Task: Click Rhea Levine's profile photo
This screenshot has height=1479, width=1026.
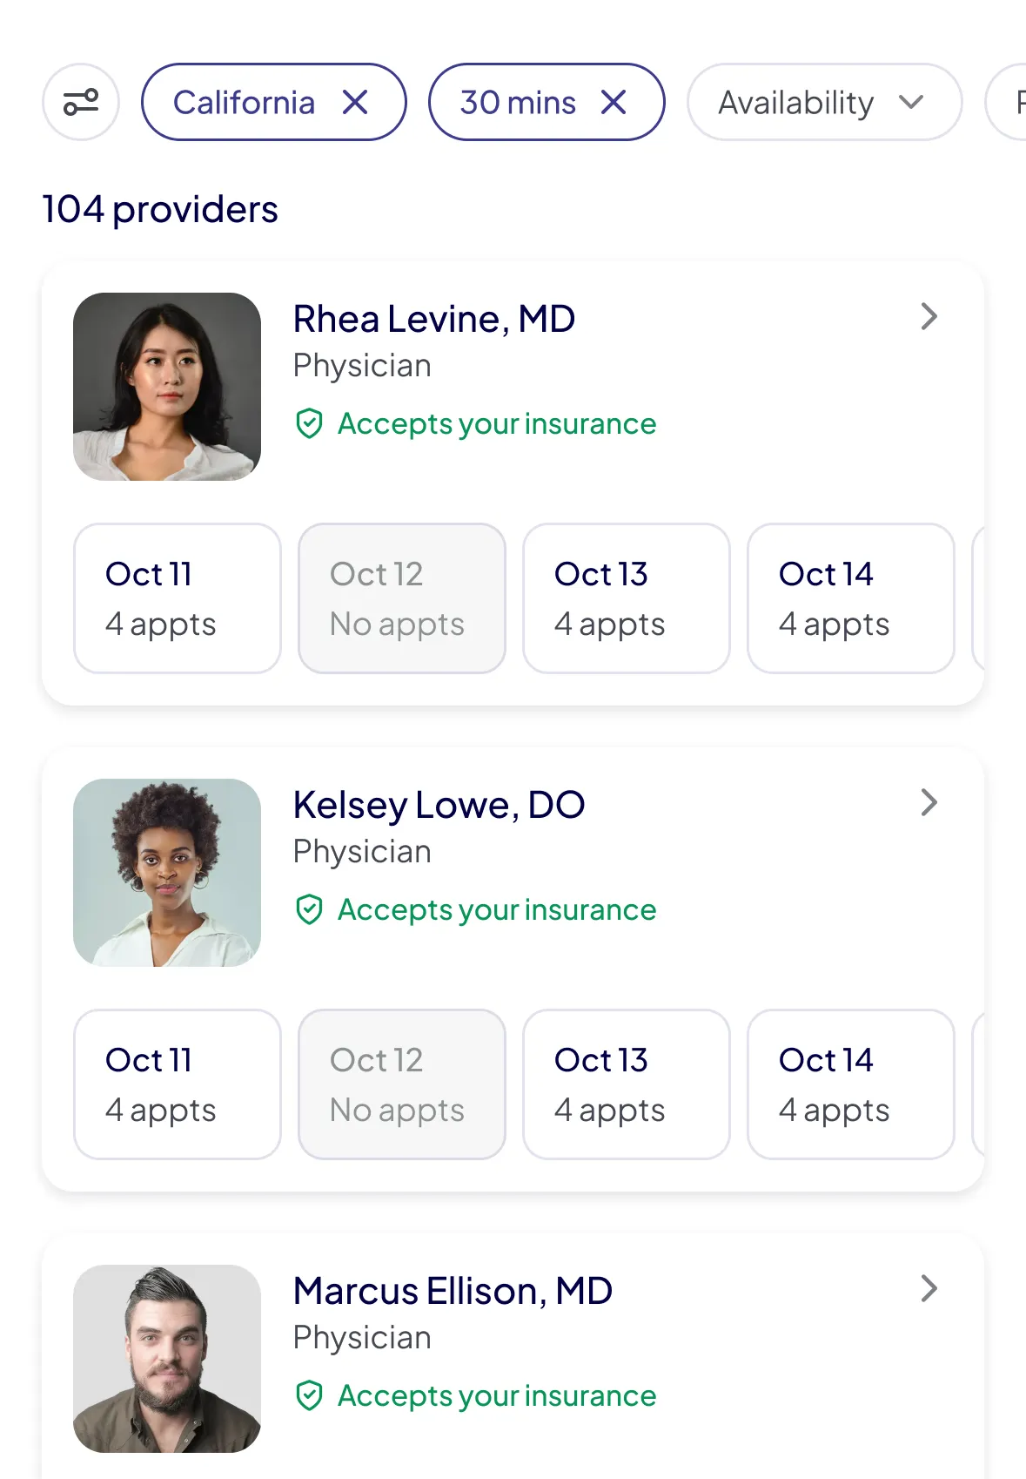Action: point(167,387)
